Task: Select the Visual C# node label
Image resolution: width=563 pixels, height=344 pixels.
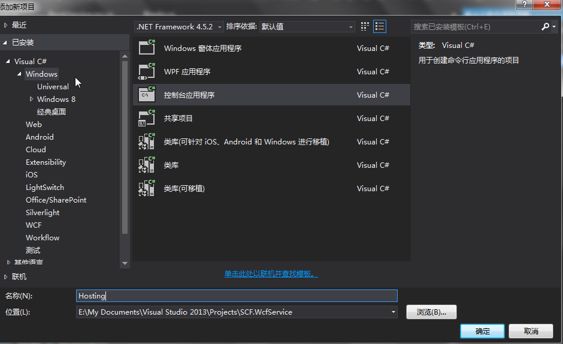Action: (31, 62)
